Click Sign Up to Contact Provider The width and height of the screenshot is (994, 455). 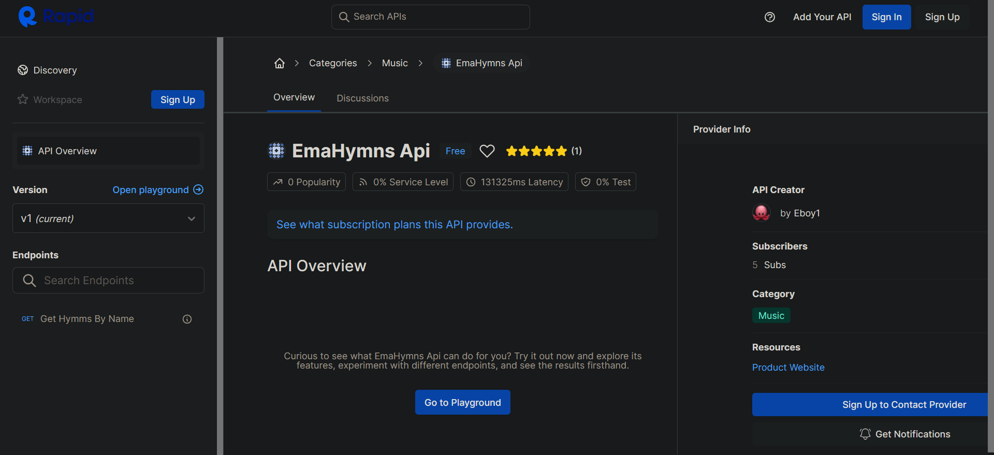click(x=870, y=404)
